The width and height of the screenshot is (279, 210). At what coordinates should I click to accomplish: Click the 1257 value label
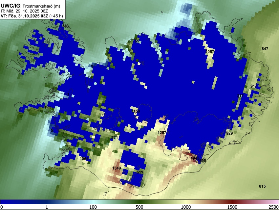click(162, 133)
